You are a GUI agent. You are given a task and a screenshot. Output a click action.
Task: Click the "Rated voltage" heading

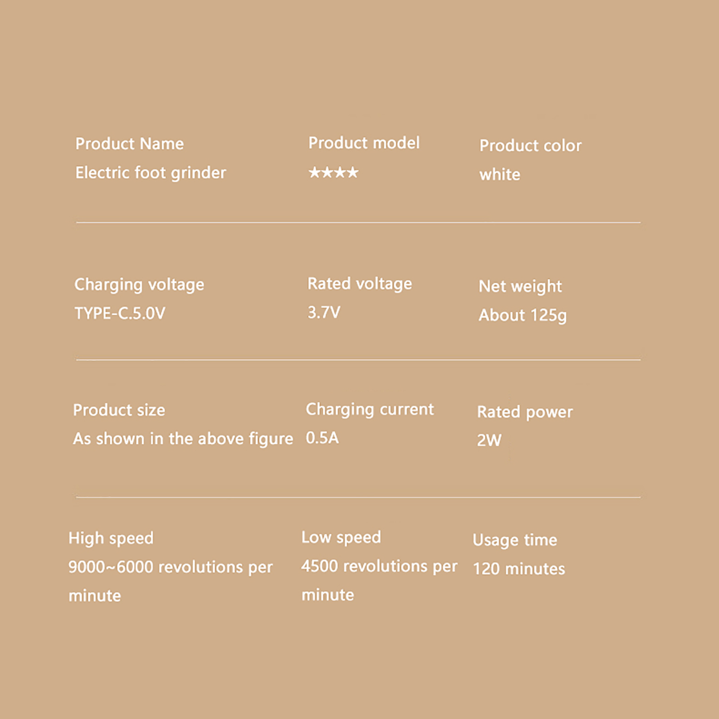[x=359, y=284]
